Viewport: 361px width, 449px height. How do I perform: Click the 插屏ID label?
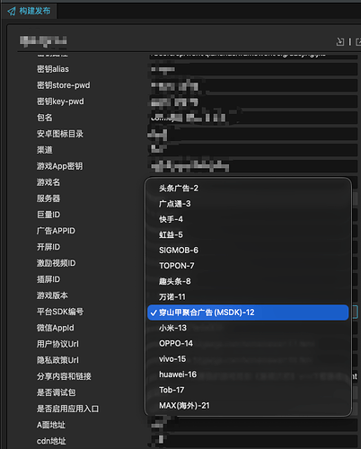pyautogui.click(x=48, y=279)
